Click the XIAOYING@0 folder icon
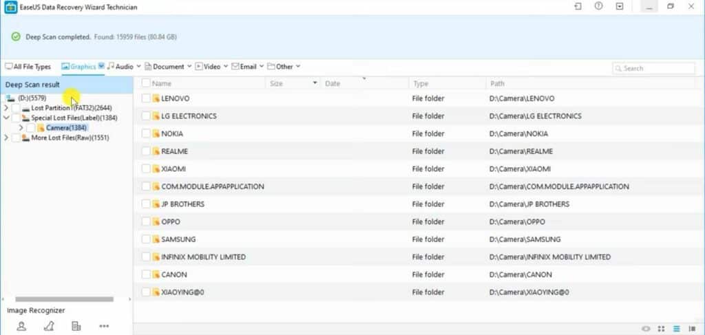The image size is (705, 335). click(x=156, y=292)
